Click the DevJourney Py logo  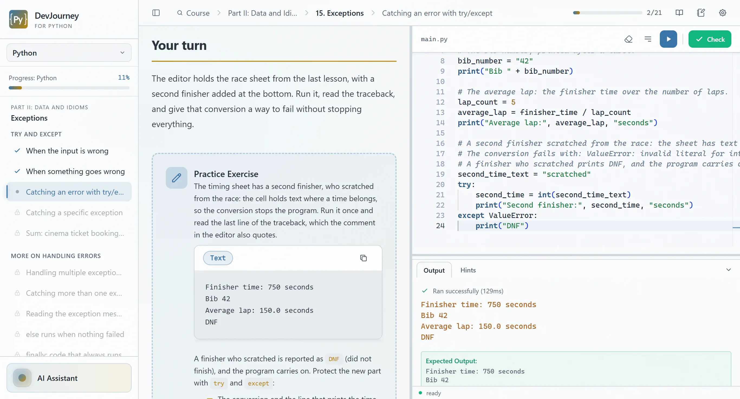point(18,19)
